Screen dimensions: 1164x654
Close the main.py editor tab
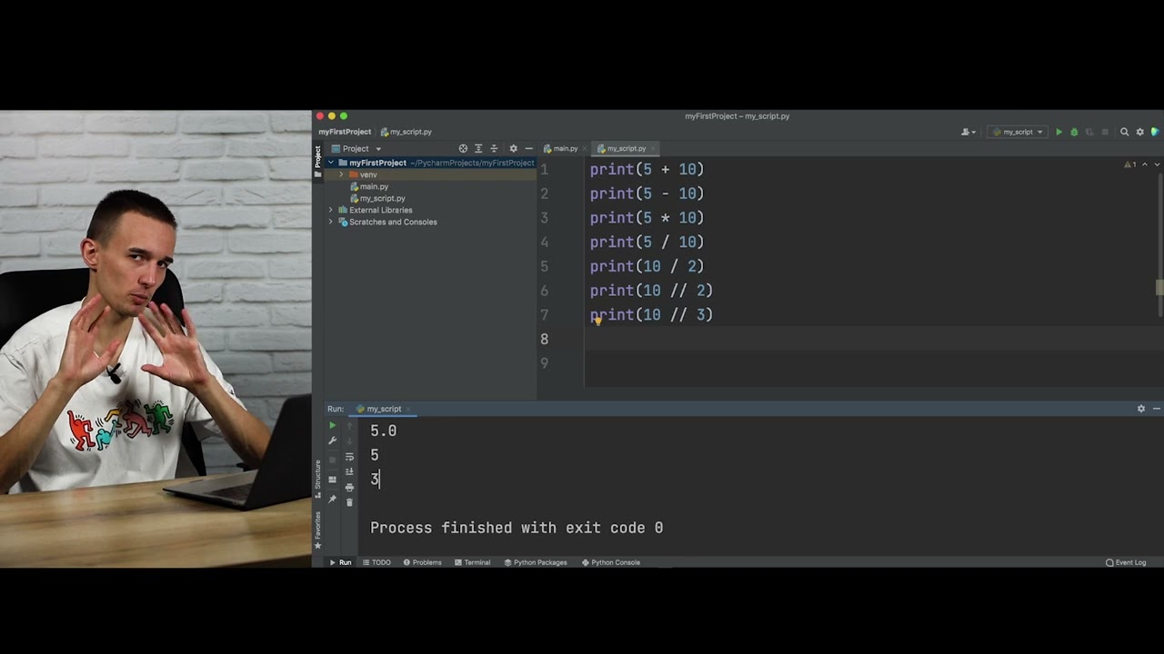584,148
